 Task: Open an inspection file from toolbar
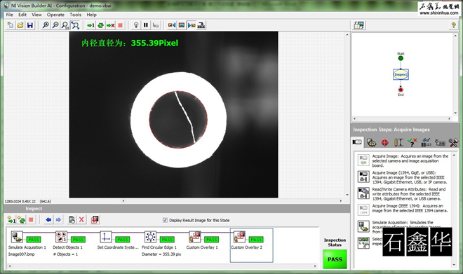pos(20,25)
